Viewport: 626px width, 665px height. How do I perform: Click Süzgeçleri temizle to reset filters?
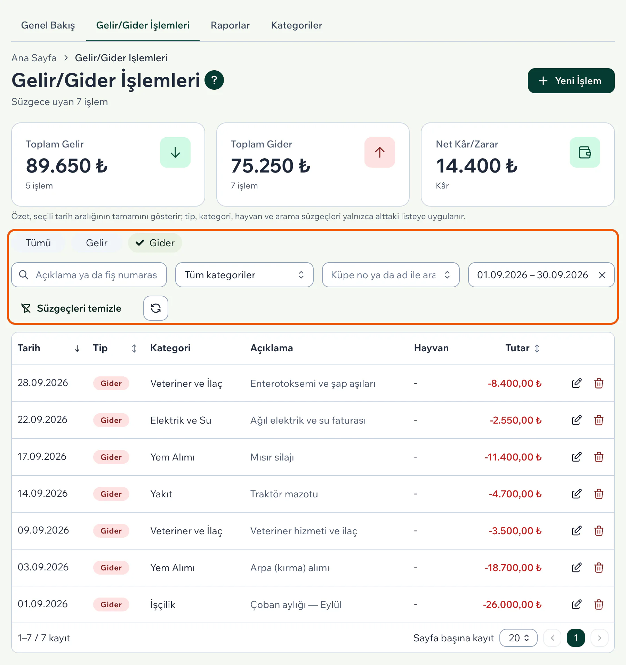coord(71,308)
